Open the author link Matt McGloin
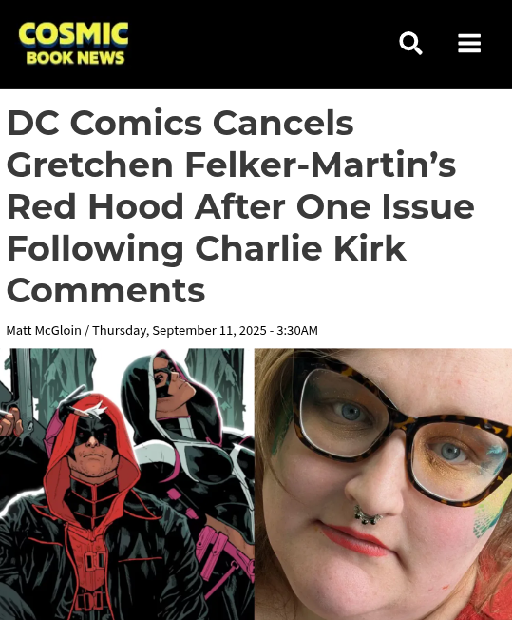The width and height of the screenshot is (512, 620). [x=44, y=330]
